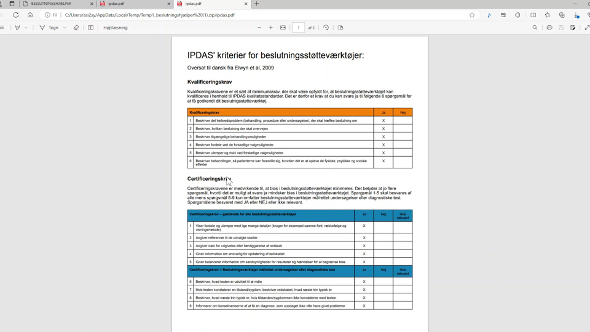Add this page to favorites star
Screen dimensions: 590x332
[472, 15]
